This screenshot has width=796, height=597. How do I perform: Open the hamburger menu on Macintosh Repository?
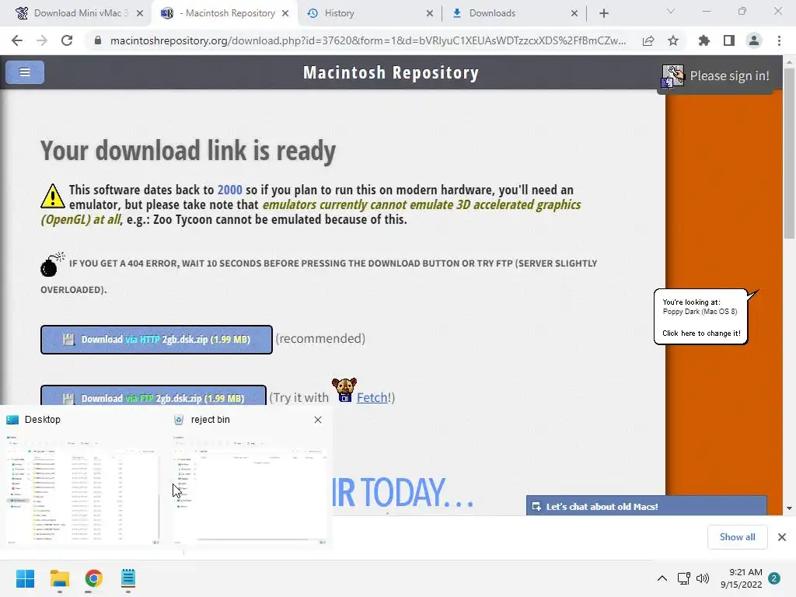[x=25, y=72]
